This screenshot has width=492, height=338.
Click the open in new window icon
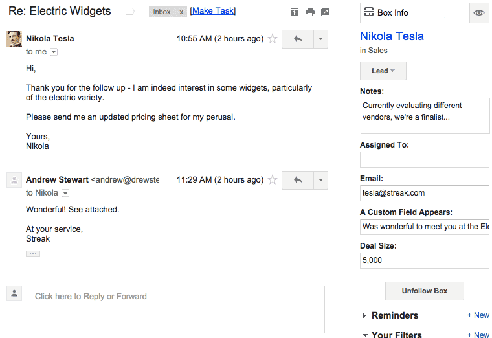(325, 12)
